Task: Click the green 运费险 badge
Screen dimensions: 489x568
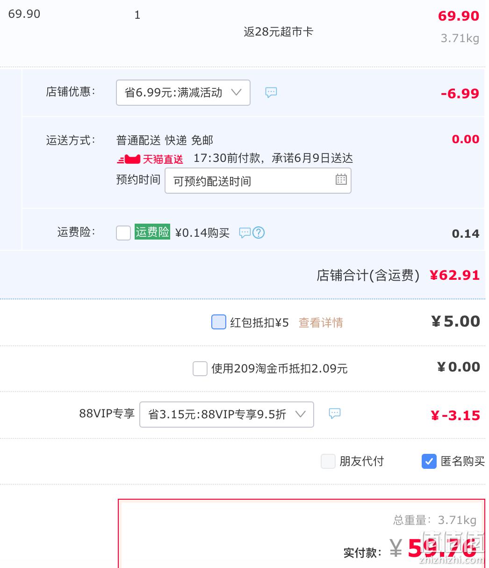Action: tap(152, 232)
